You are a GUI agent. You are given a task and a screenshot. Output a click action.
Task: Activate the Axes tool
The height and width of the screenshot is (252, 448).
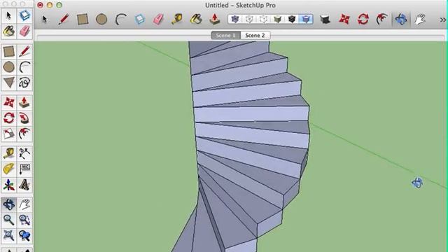[x=9, y=185]
